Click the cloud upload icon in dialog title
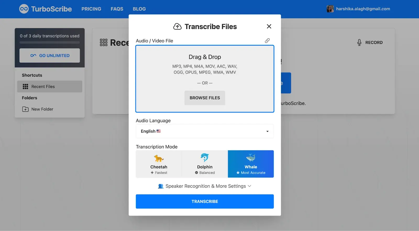 click(177, 26)
